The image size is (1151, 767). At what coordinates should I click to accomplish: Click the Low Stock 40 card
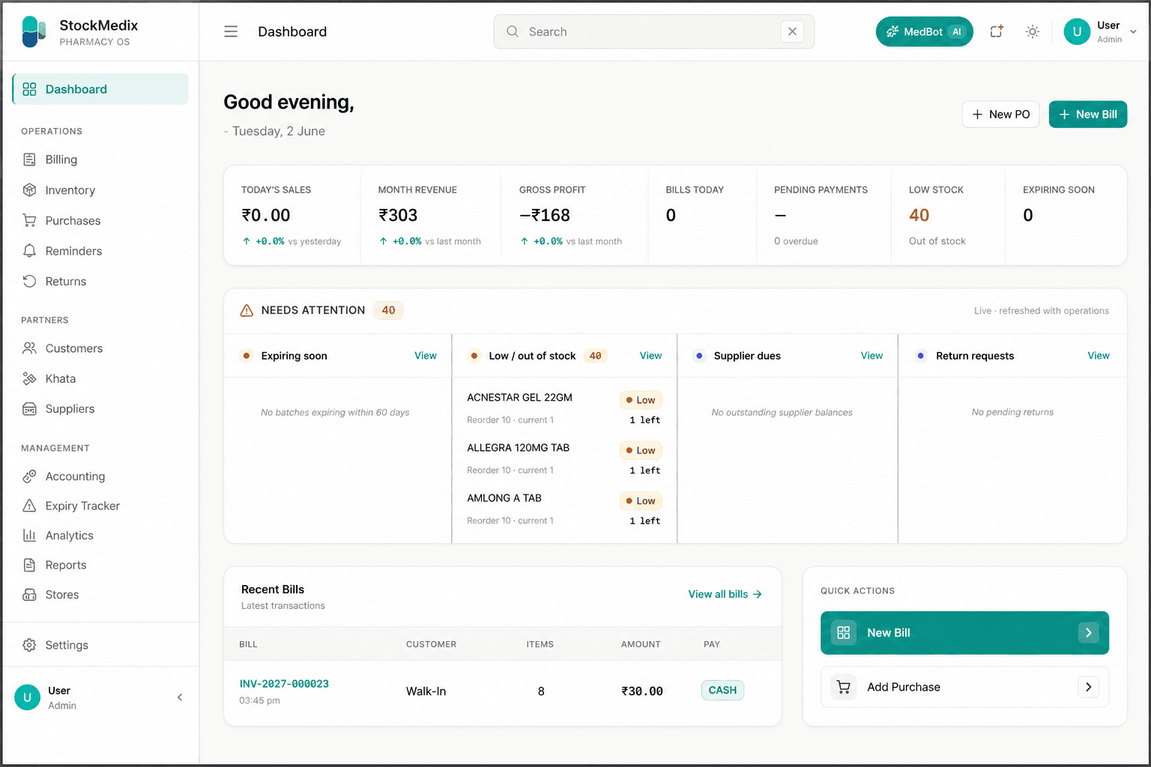tap(948, 215)
